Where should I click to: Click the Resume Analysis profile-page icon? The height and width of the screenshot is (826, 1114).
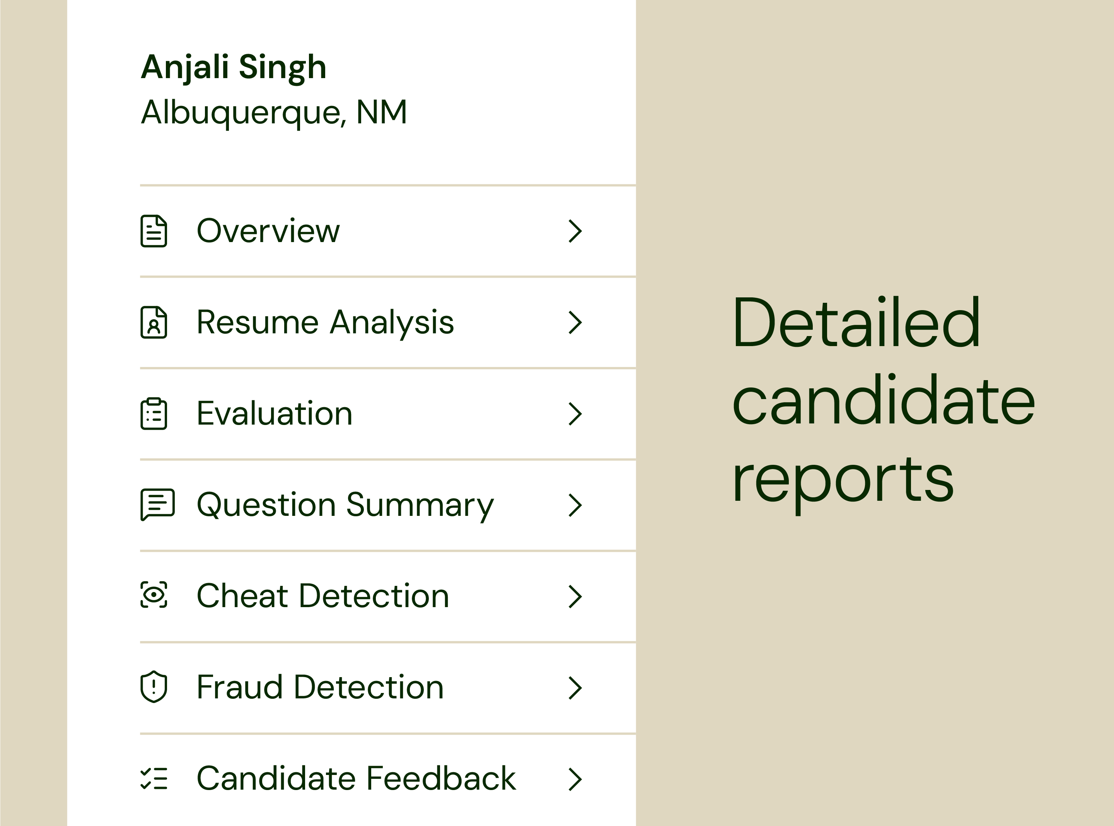[x=154, y=323]
